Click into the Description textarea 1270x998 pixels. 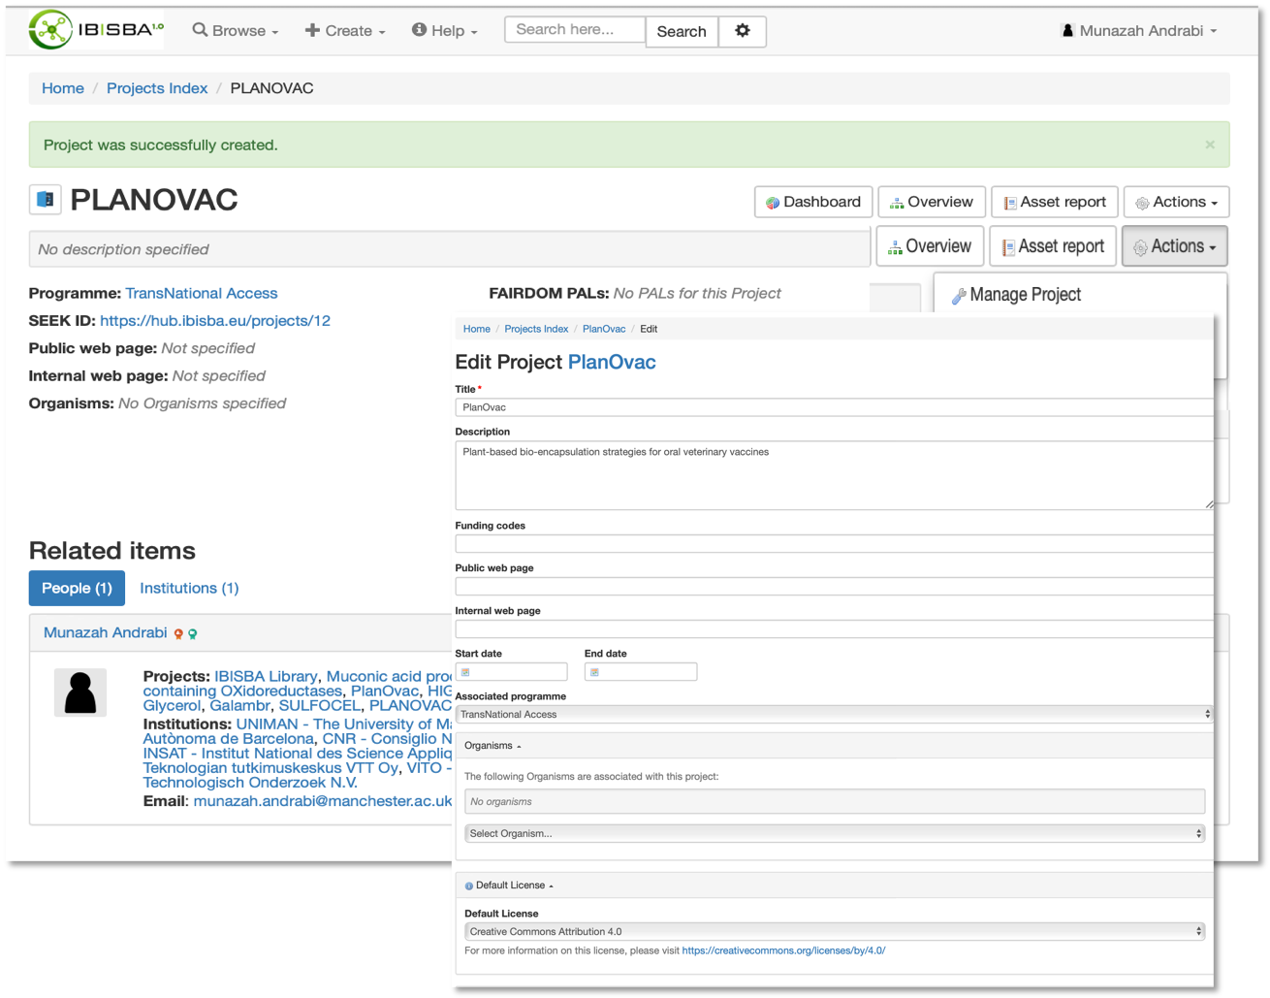(834, 475)
